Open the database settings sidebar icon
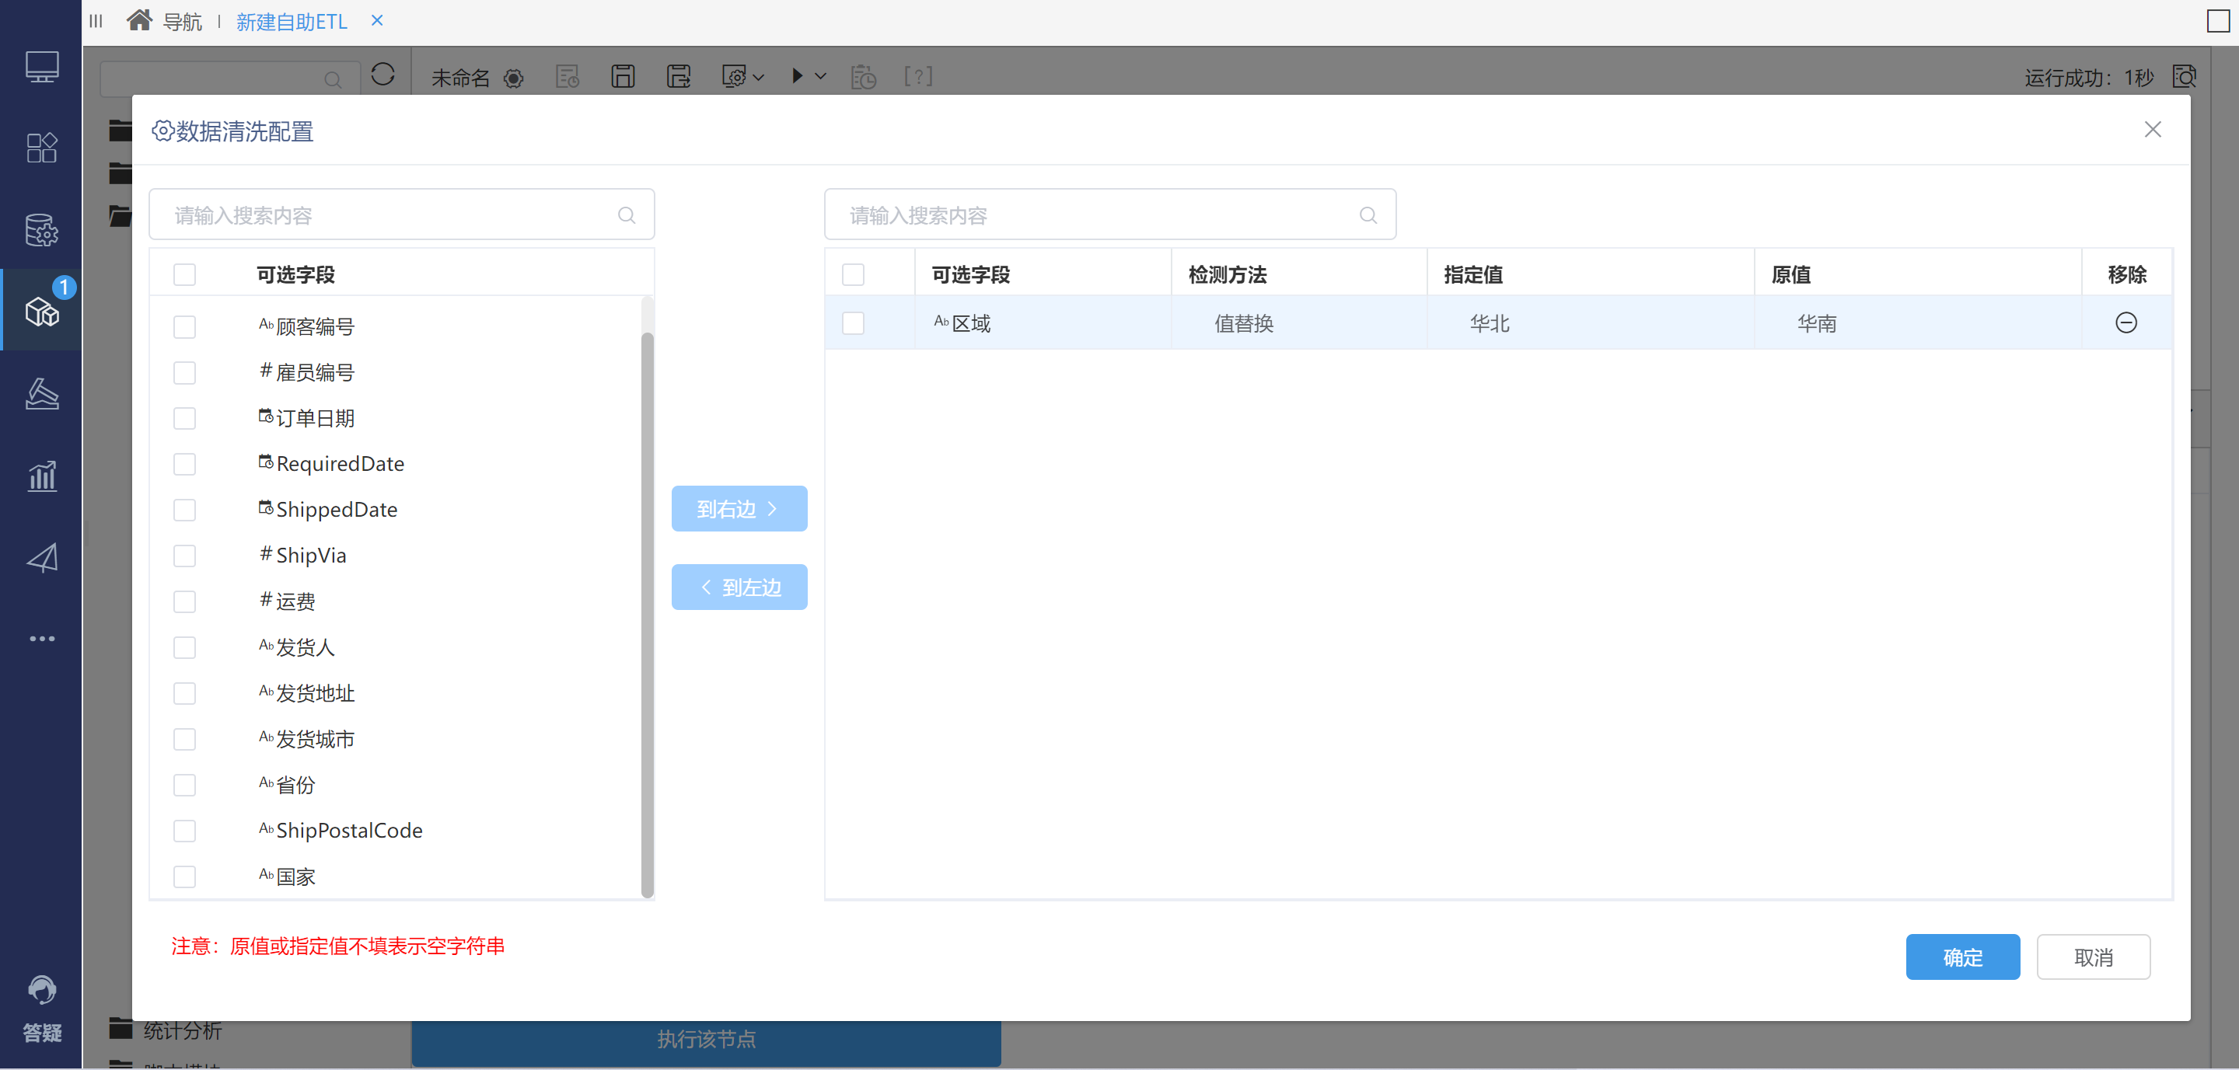 pos(42,230)
